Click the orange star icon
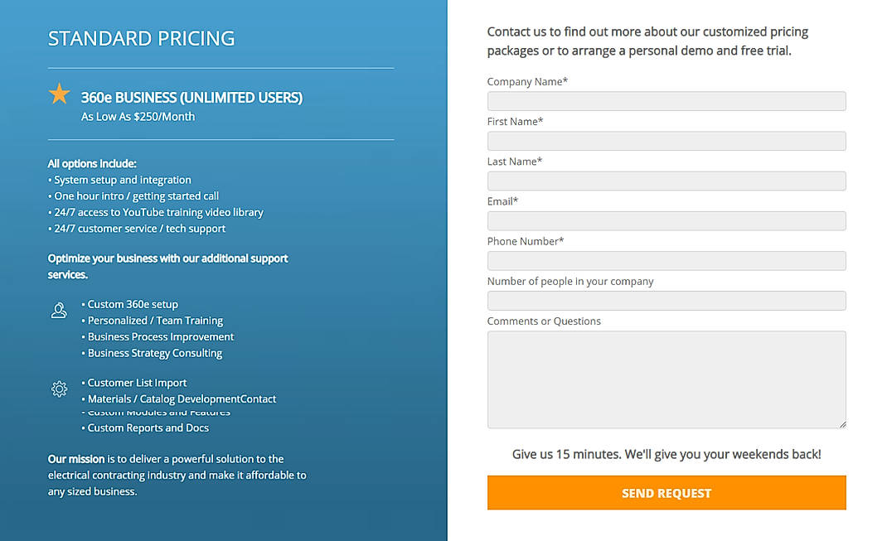This screenshot has width=887, height=541. pyautogui.click(x=59, y=94)
